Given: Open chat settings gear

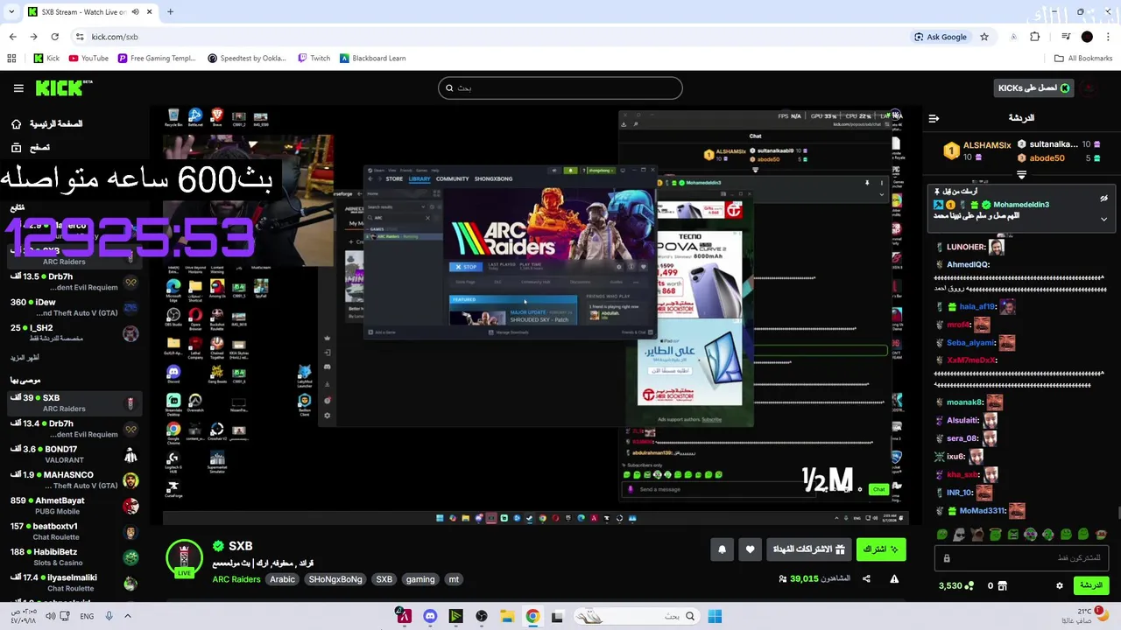Looking at the screenshot, I should [1059, 585].
